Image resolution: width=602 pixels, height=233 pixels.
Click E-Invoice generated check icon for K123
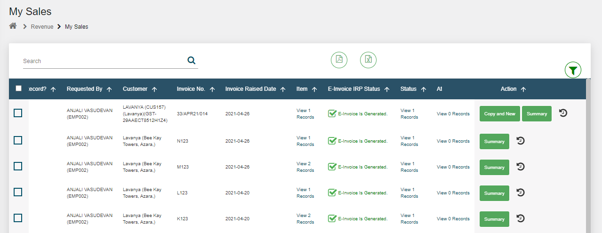coord(332,218)
